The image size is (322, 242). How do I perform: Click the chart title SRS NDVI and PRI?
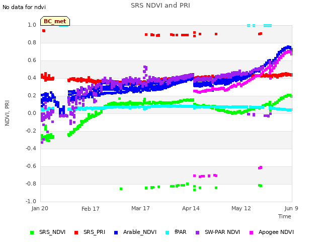160,6
